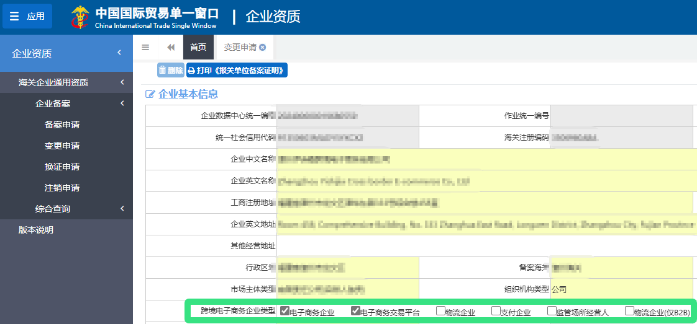Click the 删除 delete button
The width and height of the screenshot is (697, 324).
click(171, 71)
